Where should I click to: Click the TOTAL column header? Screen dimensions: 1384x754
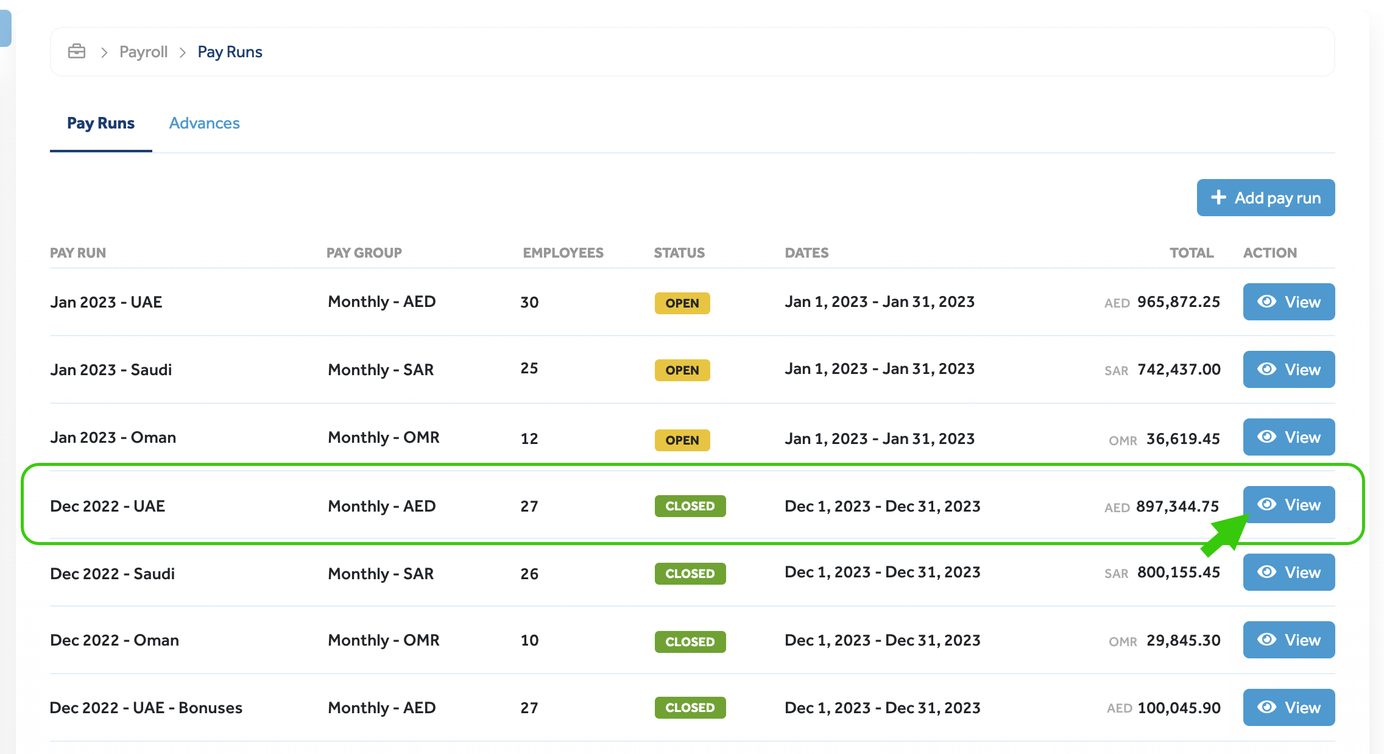(x=1192, y=253)
